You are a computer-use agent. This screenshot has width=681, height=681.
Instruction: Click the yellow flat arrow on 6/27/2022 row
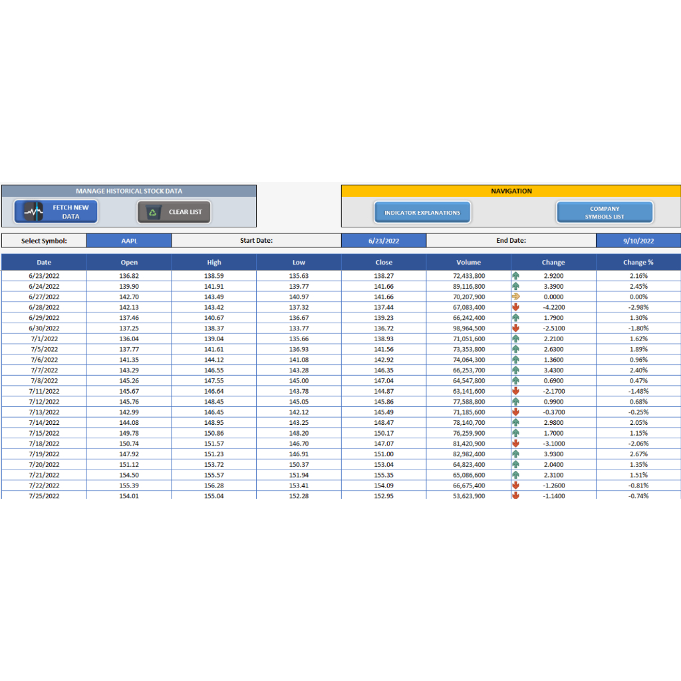click(516, 297)
